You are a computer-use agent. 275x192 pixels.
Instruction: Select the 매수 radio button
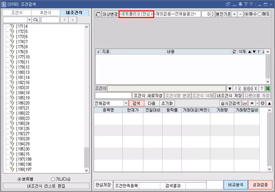pos(247,14)
